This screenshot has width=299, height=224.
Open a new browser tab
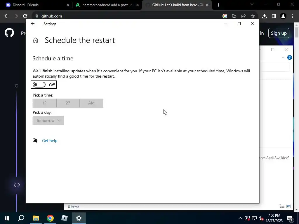click(218, 5)
